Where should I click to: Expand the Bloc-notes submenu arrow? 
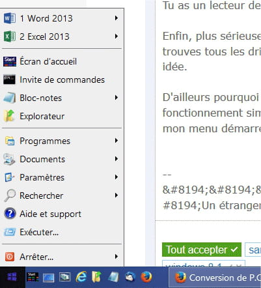tap(117, 98)
